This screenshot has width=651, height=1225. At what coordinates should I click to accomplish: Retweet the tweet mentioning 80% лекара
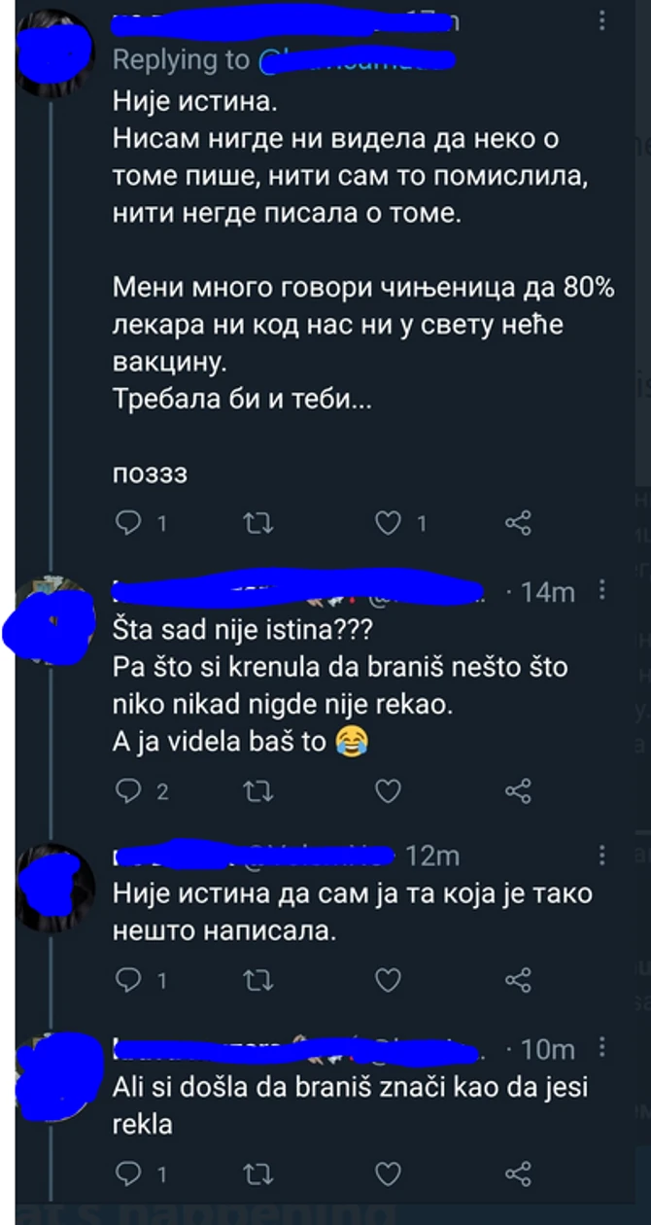coord(257,523)
